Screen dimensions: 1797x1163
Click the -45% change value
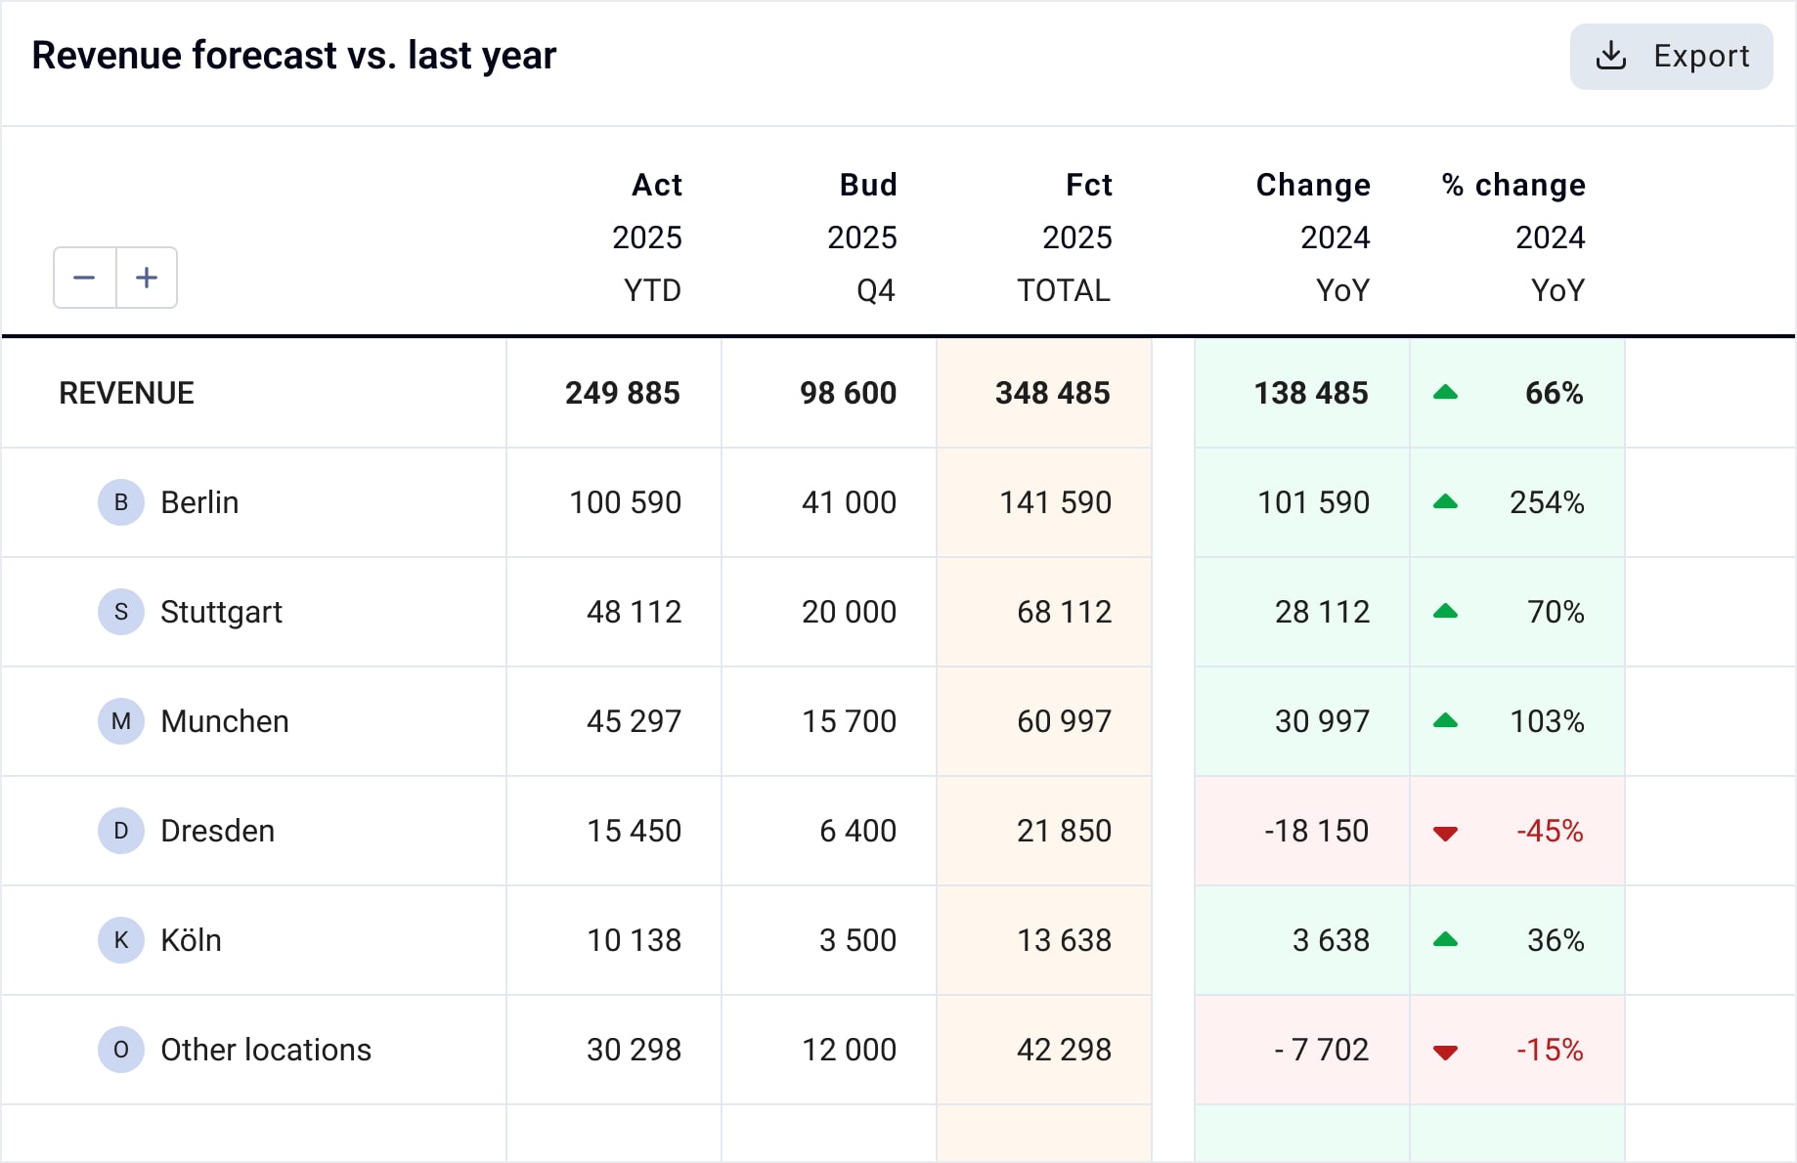point(1550,831)
